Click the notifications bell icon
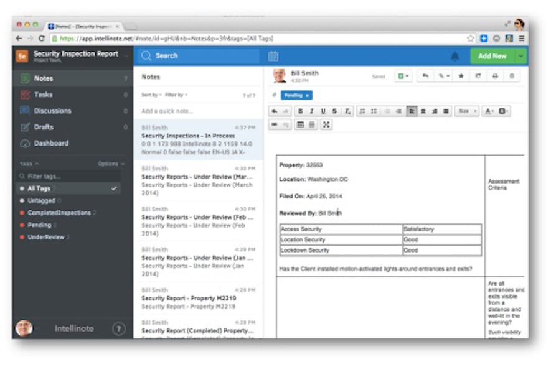The image size is (551, 367). 454,56
